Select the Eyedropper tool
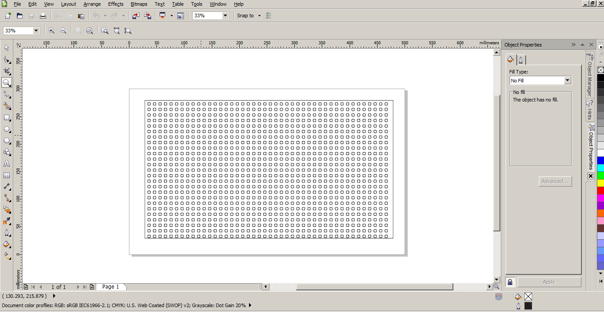This screenshot has width=604, height=312. (7, 221)
